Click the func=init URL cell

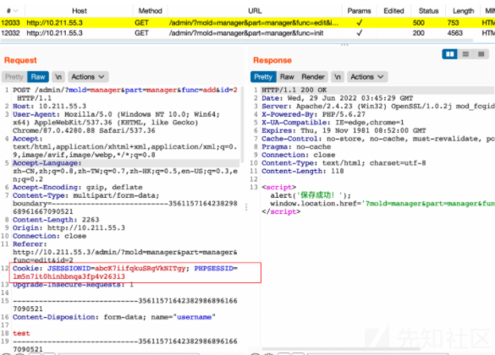pyautogui.click(x=246, y=33)
